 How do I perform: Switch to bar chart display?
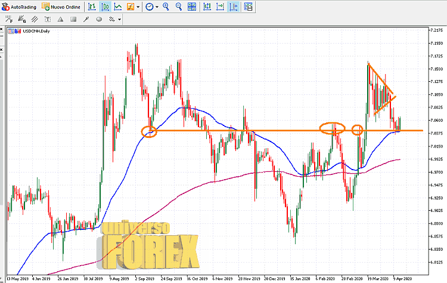coord(91,7)
